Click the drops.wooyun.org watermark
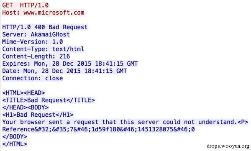The height and width of the screenshot is (151, 251). [x=228, y=146]
